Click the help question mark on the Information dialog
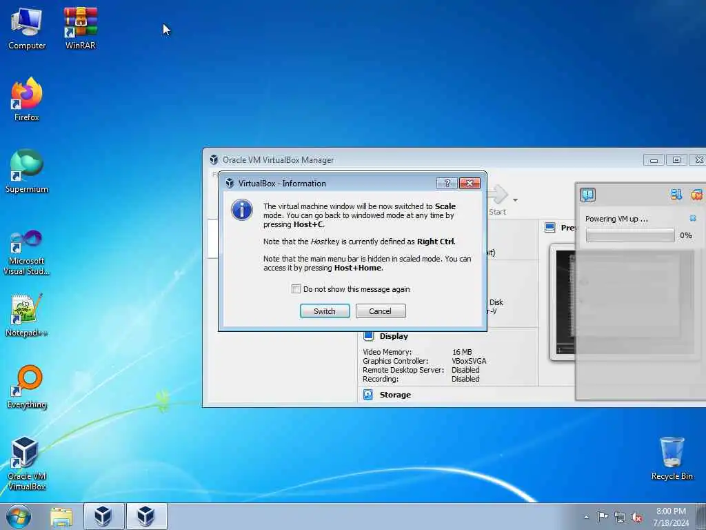The width and height of the screenshot is (706, 530). (447, 183)
